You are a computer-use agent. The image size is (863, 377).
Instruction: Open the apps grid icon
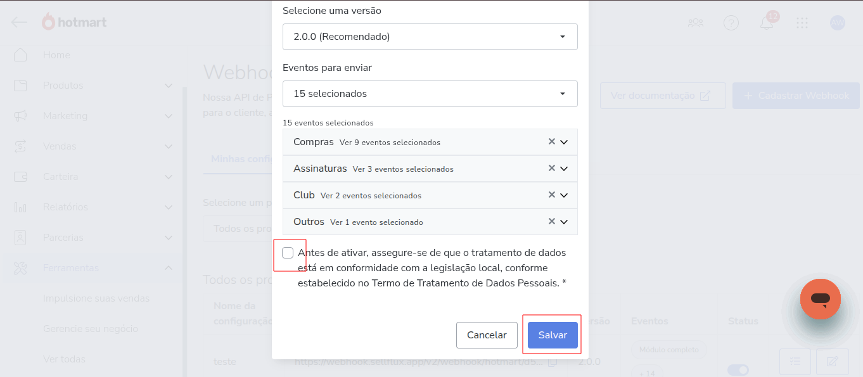pyautogui.click(x=802, y=23)
